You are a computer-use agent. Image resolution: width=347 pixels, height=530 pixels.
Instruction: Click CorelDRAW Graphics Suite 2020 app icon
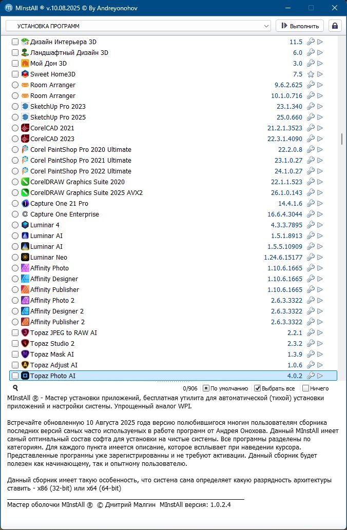coord(25,182)
